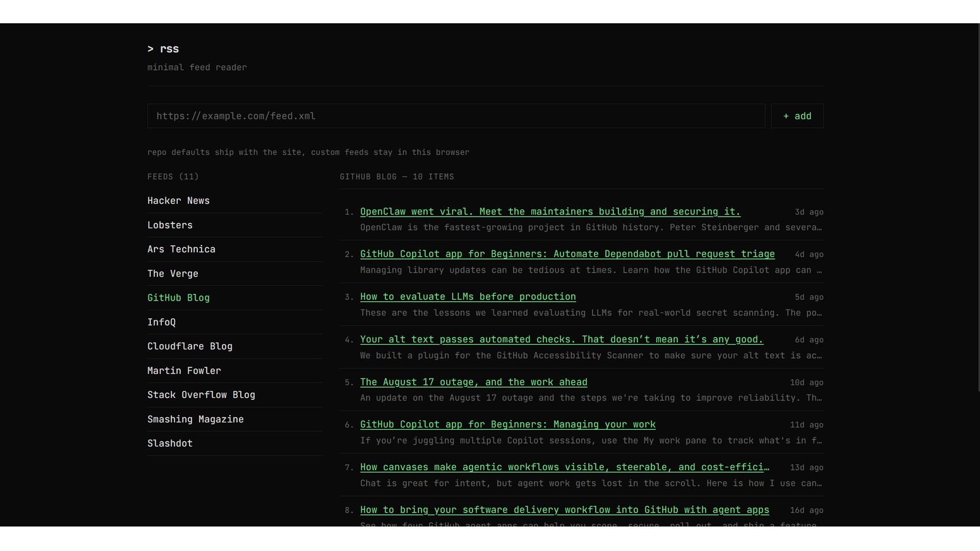Click the '5d ago' timestamp
This screenshot has height=551, width=980.
click(x=809, y=297)
